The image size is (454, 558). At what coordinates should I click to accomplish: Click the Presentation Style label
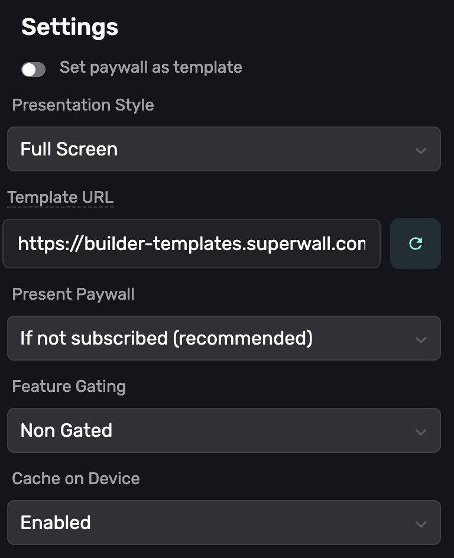(x=83, y=105)
